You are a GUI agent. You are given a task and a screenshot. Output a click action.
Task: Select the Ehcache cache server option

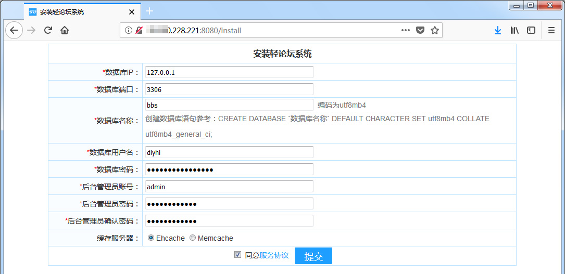151,238
